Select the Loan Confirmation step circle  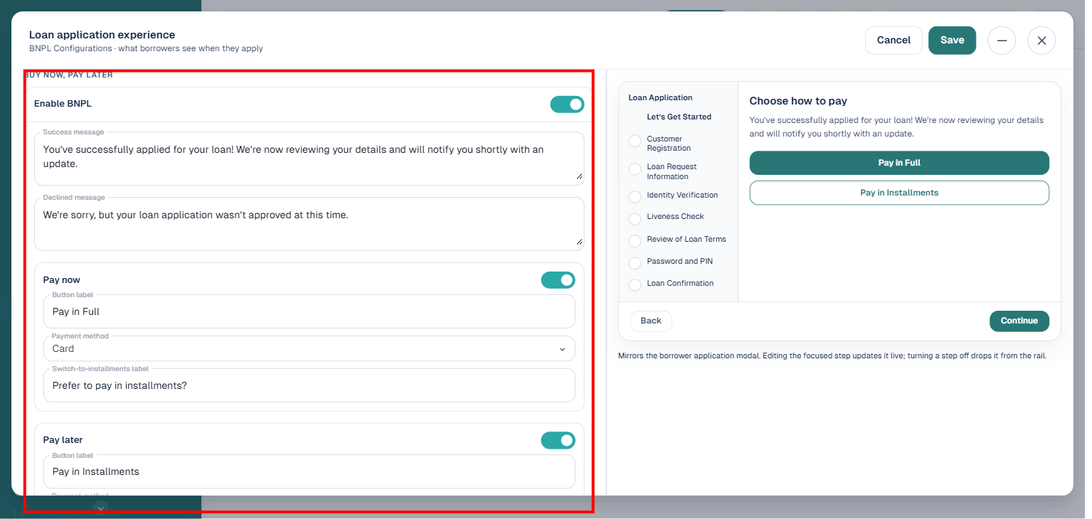coord(635,285)
